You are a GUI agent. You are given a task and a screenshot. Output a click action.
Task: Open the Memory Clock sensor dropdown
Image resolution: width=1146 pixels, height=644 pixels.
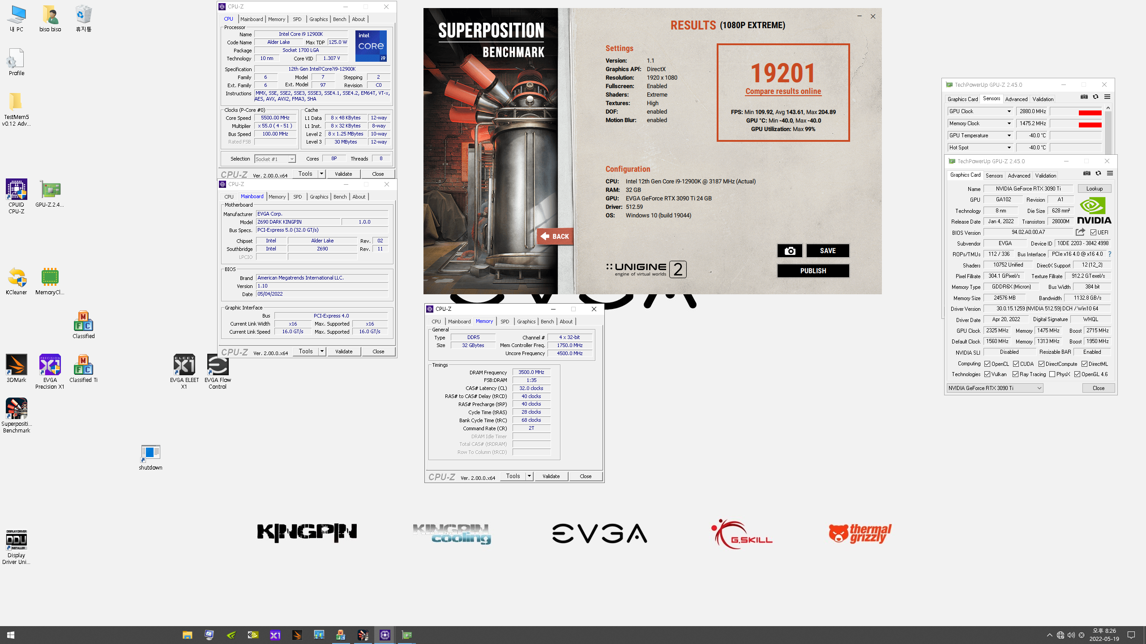pyautogui.click(x=1009, y=123)
